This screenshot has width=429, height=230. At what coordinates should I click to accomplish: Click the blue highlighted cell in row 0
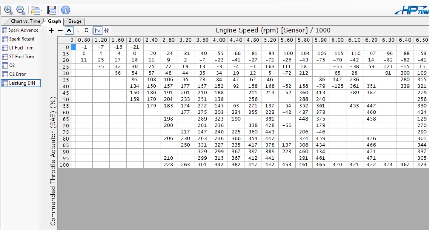pyautogui.click(x=73, y=47)
